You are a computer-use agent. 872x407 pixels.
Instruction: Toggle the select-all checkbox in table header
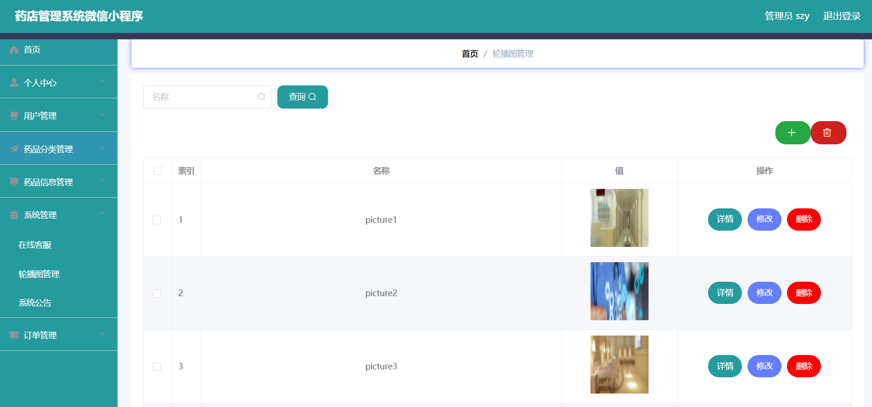click(x=157, y=171)
